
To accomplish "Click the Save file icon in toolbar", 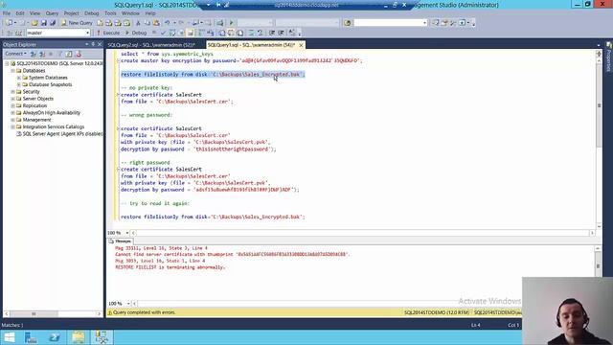I will pyautogui.click(x=44, y=23).
